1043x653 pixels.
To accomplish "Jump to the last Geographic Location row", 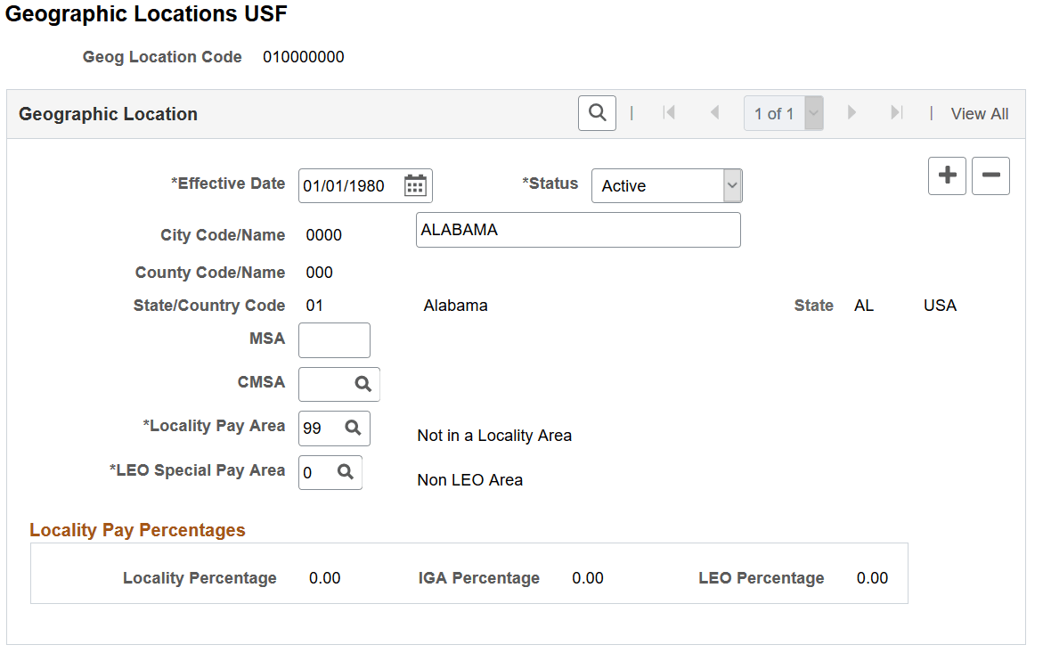I will (x=898, y=112).
